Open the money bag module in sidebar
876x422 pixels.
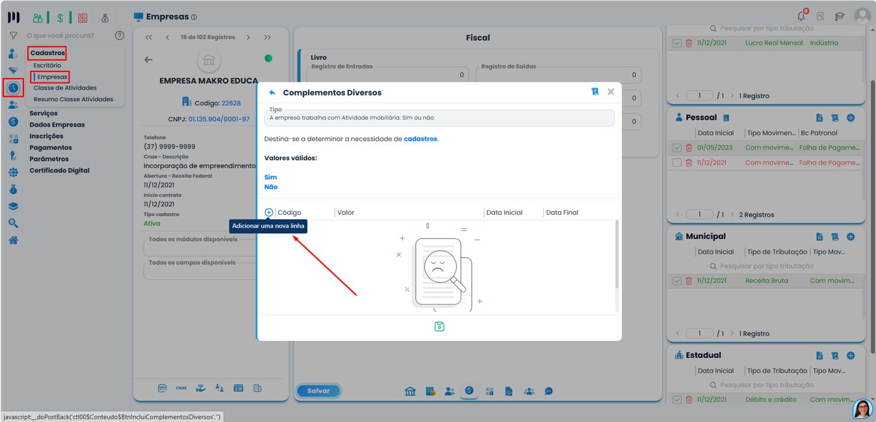(x=13, y=190)
